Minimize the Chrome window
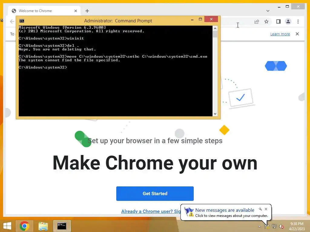 pyautogui.click(x=279, y=7)
